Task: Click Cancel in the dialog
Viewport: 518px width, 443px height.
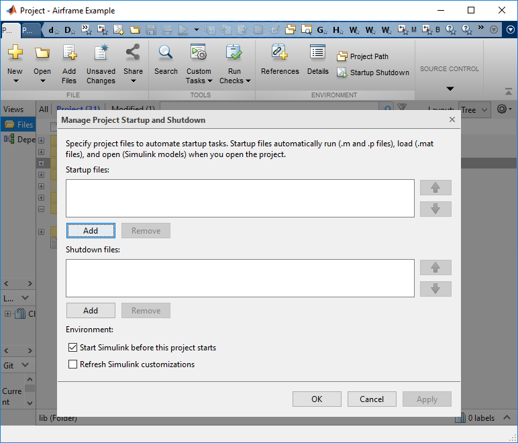Action: 372,399
